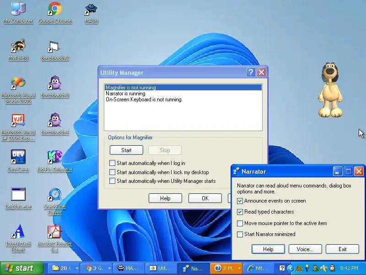Select the InterActual Player desktop icon
This screenshot has height=275, width=366.
click(18, 238)
